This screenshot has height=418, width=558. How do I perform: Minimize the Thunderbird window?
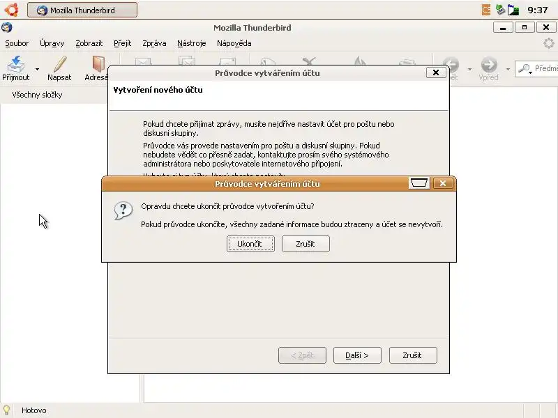[x=503, y=27]
